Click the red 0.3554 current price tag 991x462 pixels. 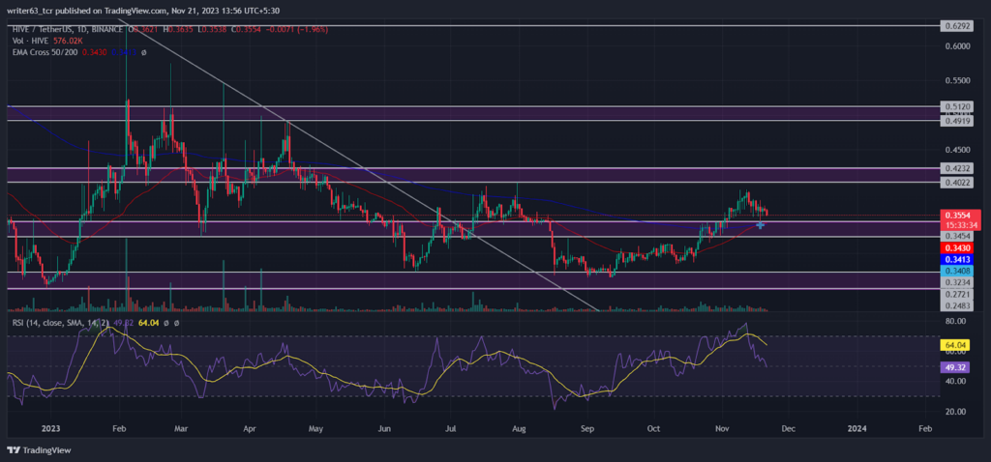[960, 216]
